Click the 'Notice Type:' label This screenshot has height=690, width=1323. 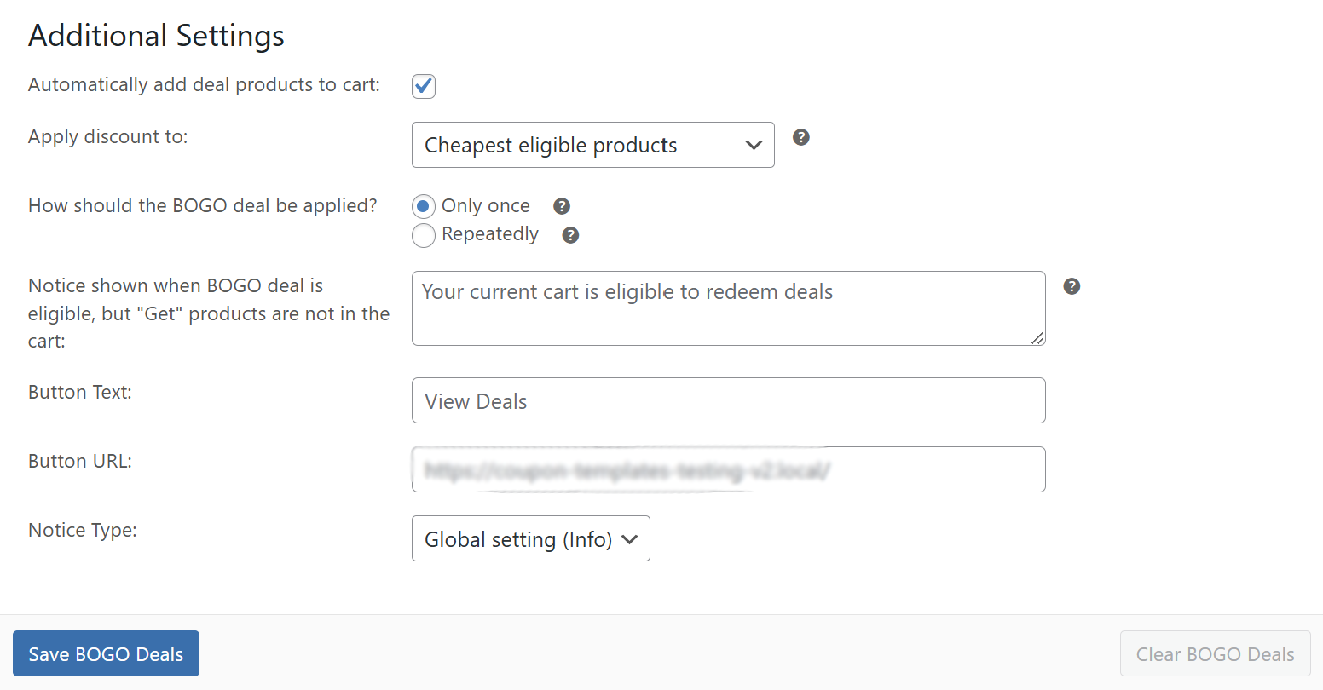click(83, 530)
